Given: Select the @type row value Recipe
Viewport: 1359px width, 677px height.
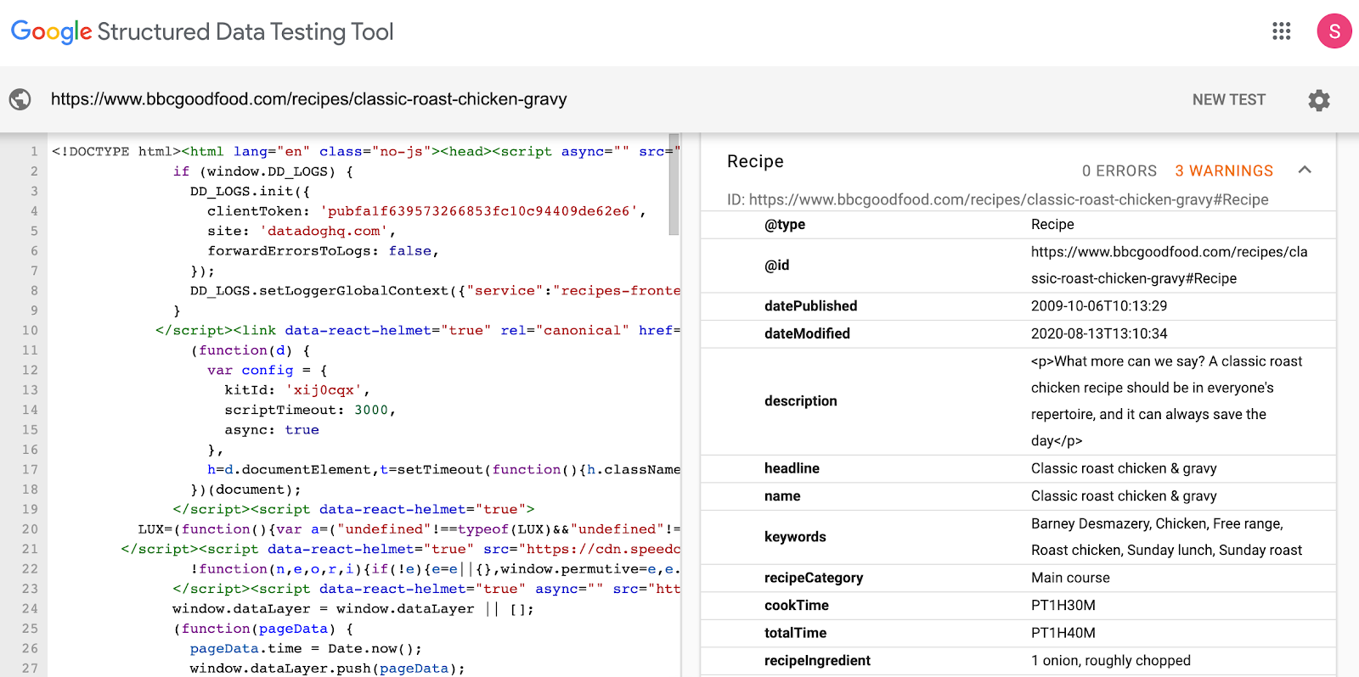Looking at the screenshot, I should [x=1052, y=224].
